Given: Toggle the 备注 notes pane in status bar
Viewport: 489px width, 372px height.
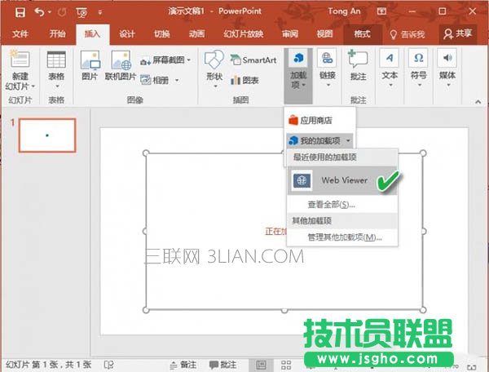Looking at the screenshot, I should 183,365.
